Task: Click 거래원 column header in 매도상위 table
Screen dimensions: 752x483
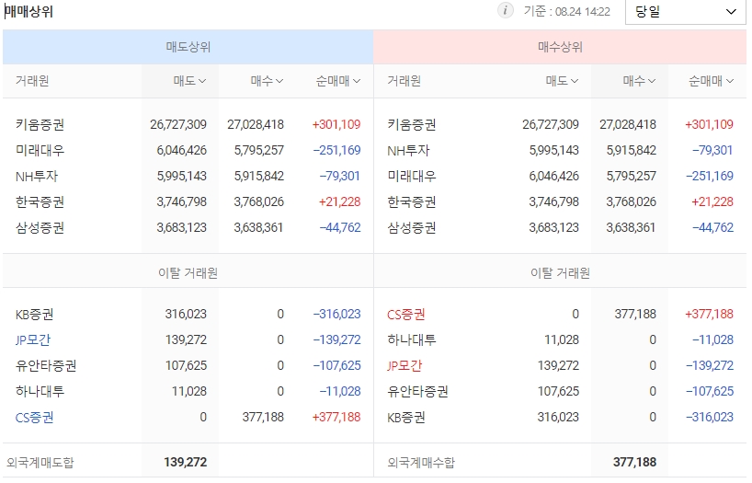Action: pos(32,81)
